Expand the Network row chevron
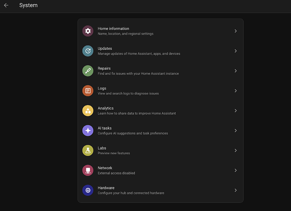 click(236, 170)
